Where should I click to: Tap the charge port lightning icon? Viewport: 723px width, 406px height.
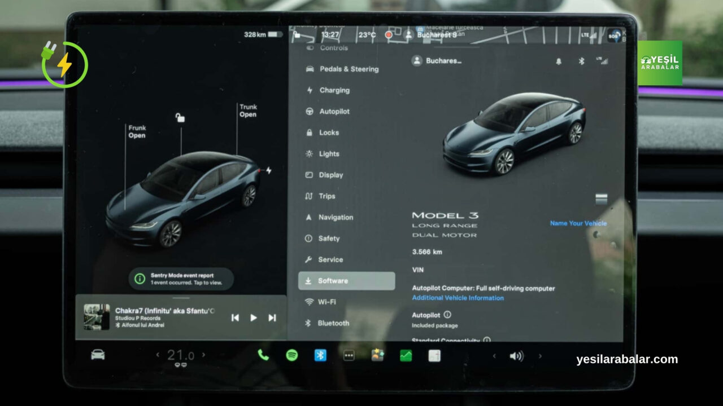pos(269,170)
